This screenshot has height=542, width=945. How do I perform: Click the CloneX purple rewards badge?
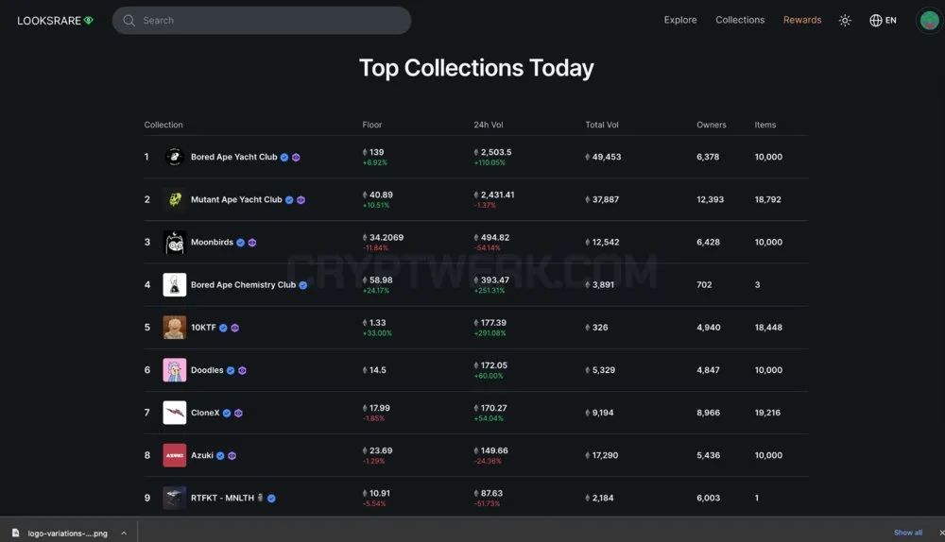(x=238, y=414)
